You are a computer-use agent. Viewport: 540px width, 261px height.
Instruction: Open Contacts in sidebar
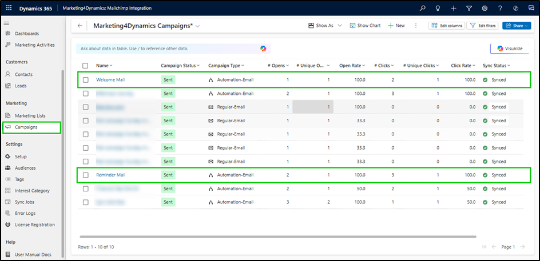point(24,74)
